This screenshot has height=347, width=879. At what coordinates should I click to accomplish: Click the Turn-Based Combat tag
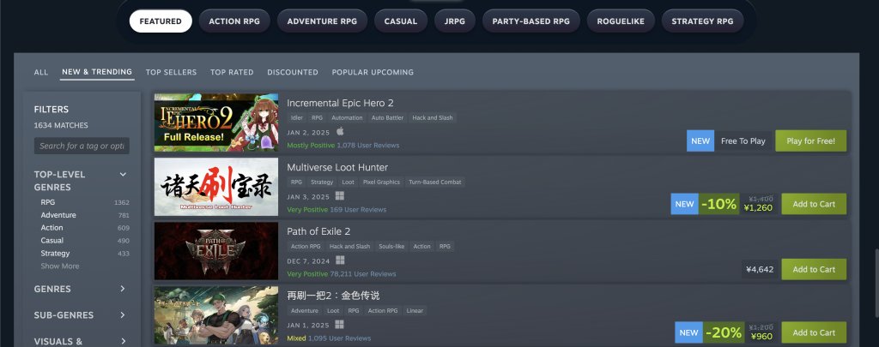tap(435, 182)
